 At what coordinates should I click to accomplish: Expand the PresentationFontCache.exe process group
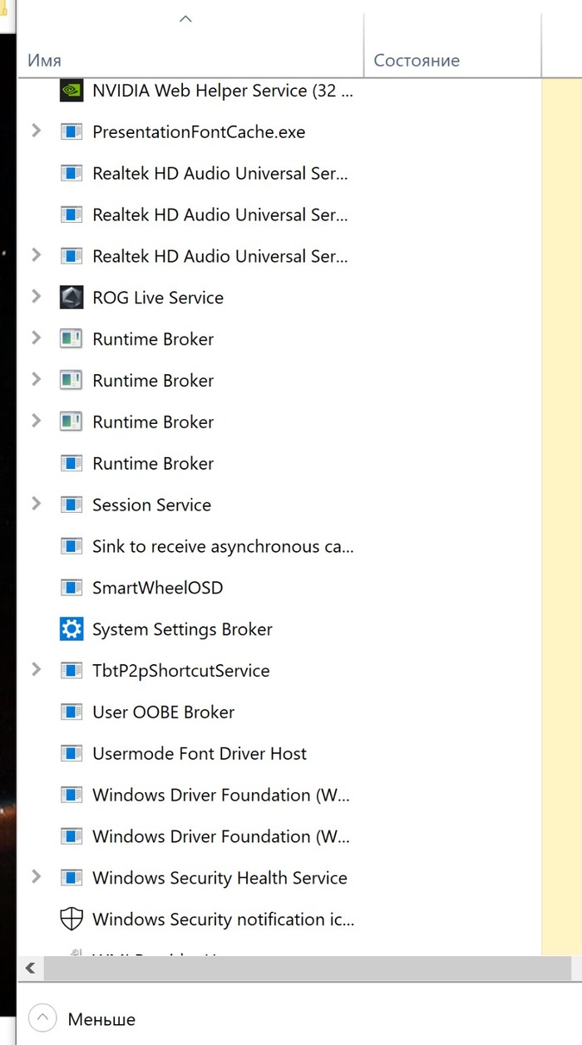[36, 131]
